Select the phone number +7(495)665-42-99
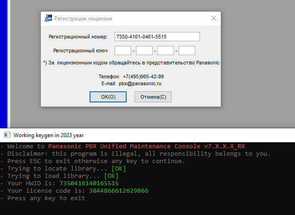Image resolution: width=295 pixels, height=215 pixels. pyautogui.click(x=143, y=76)
